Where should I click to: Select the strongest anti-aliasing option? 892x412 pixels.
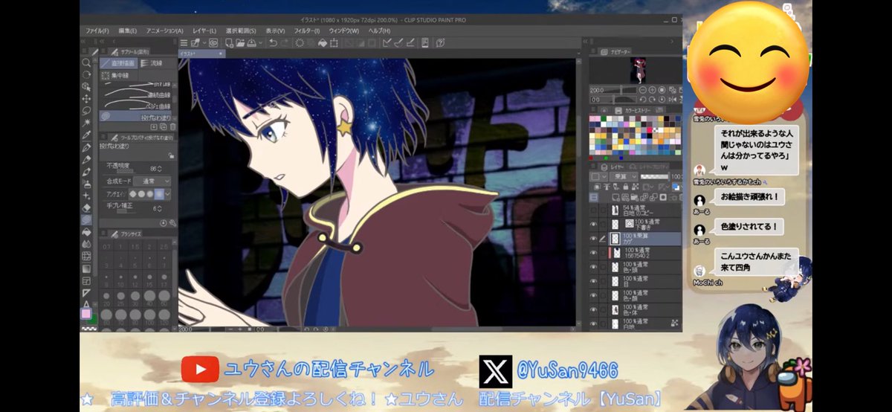click(x=158, y=193)
